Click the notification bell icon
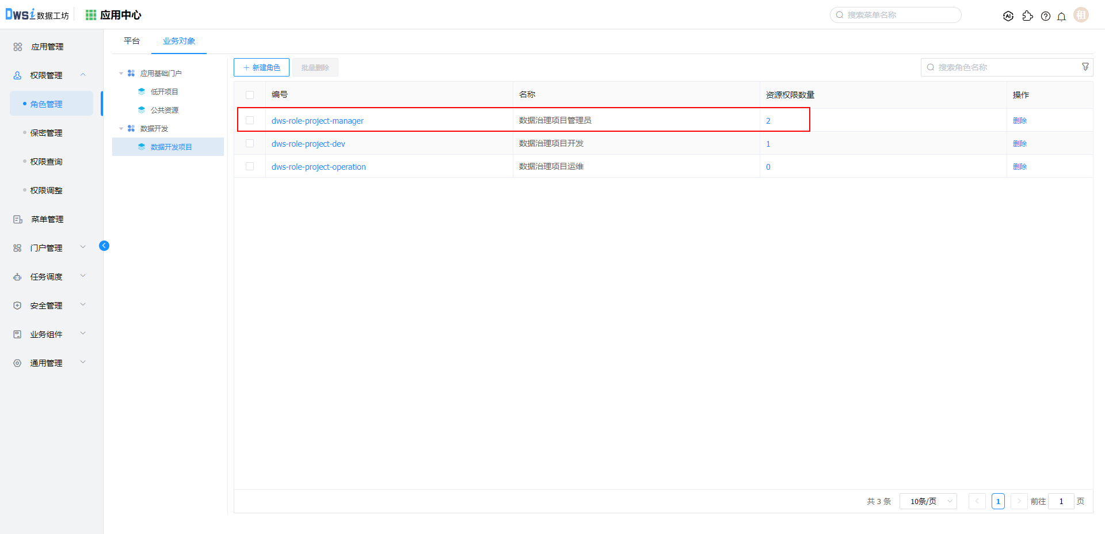1105x534 pixels. [1061, 16]
